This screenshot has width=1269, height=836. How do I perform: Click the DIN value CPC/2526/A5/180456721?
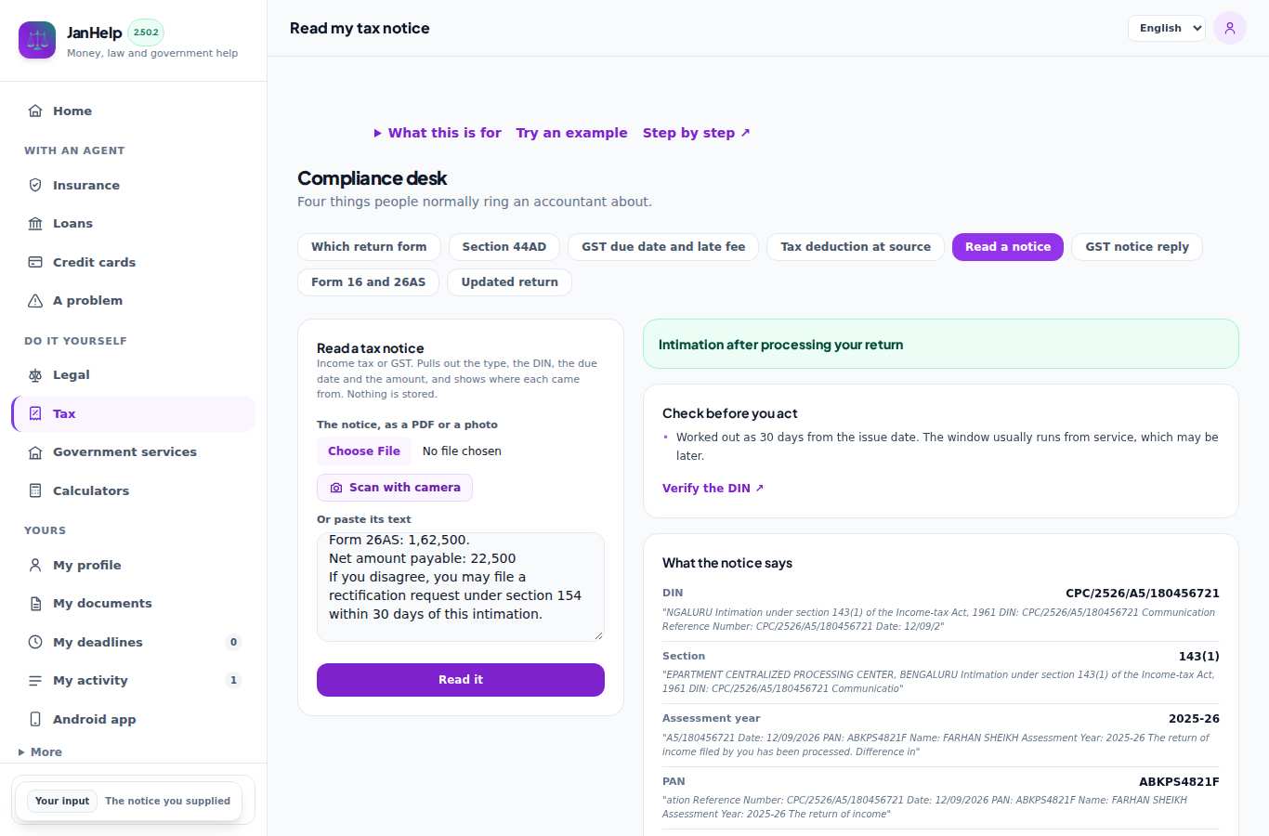pyautogui.click(x=1143, y=594)
